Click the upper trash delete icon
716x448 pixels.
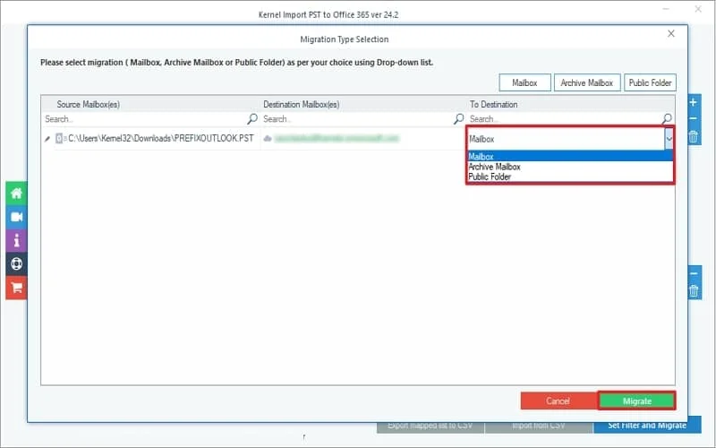pyautogui.click(x=693, y=137)
